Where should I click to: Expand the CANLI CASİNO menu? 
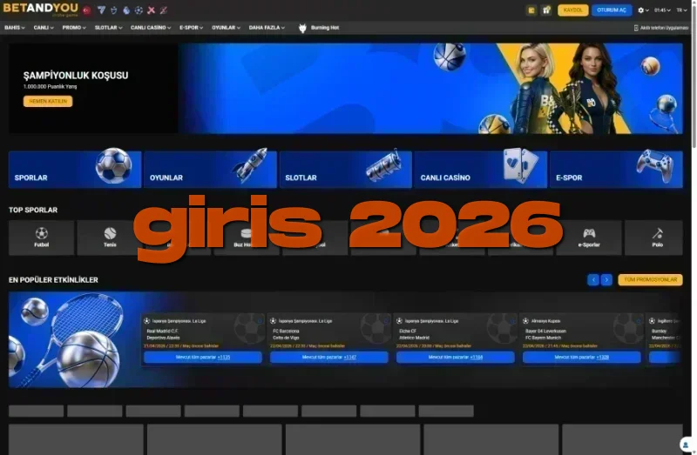point(150,28)
